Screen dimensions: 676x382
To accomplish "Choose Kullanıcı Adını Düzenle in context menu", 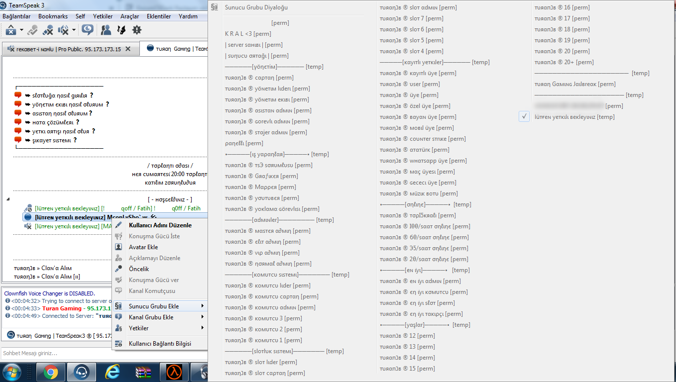I will coord(160,225).
